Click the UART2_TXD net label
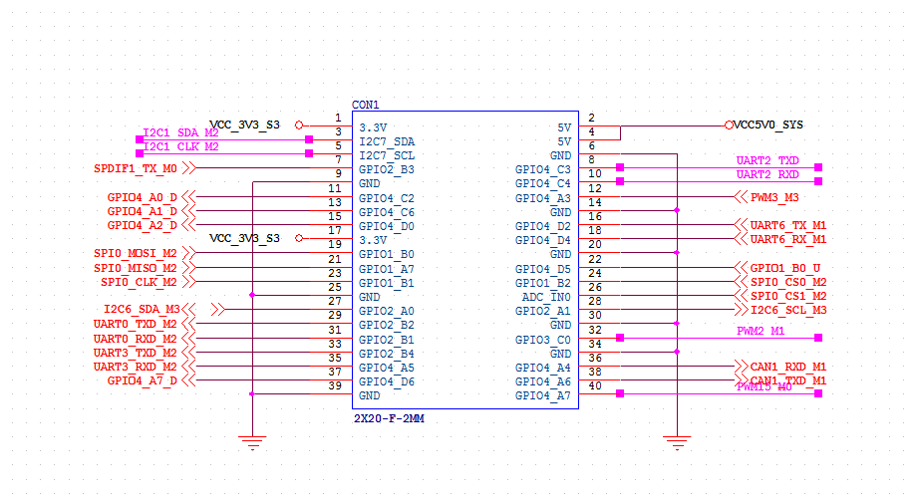Screen dimensions: 917x504 tap(767, 160)
